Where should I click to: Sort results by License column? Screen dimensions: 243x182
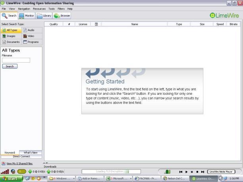click(x=83, y=24)
